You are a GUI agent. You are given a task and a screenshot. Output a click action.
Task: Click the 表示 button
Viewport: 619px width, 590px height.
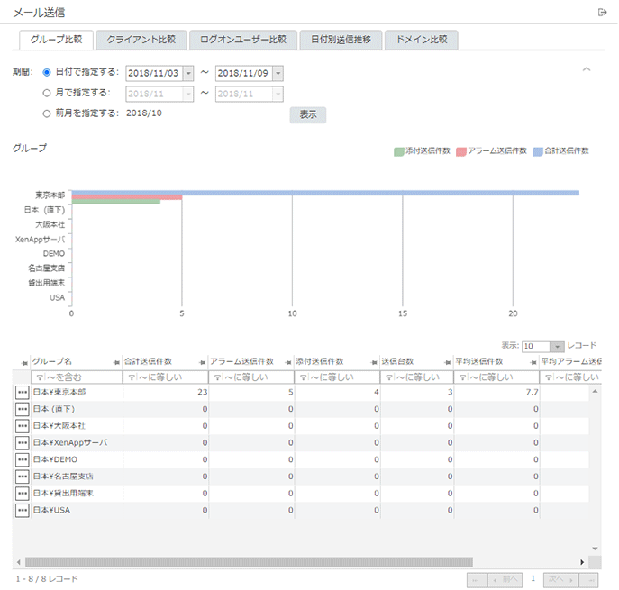point(307,115)
